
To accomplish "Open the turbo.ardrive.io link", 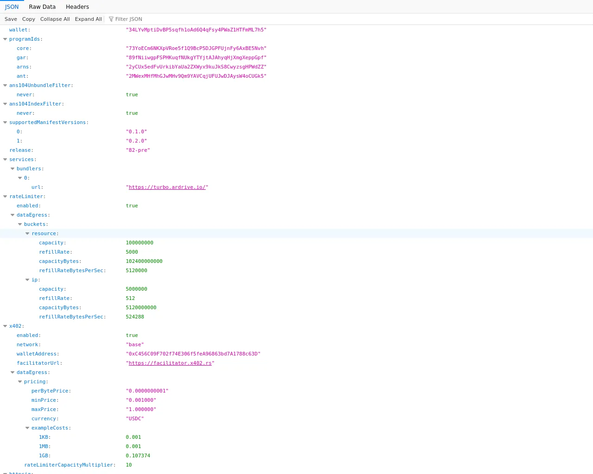I will tap(167, 187).
